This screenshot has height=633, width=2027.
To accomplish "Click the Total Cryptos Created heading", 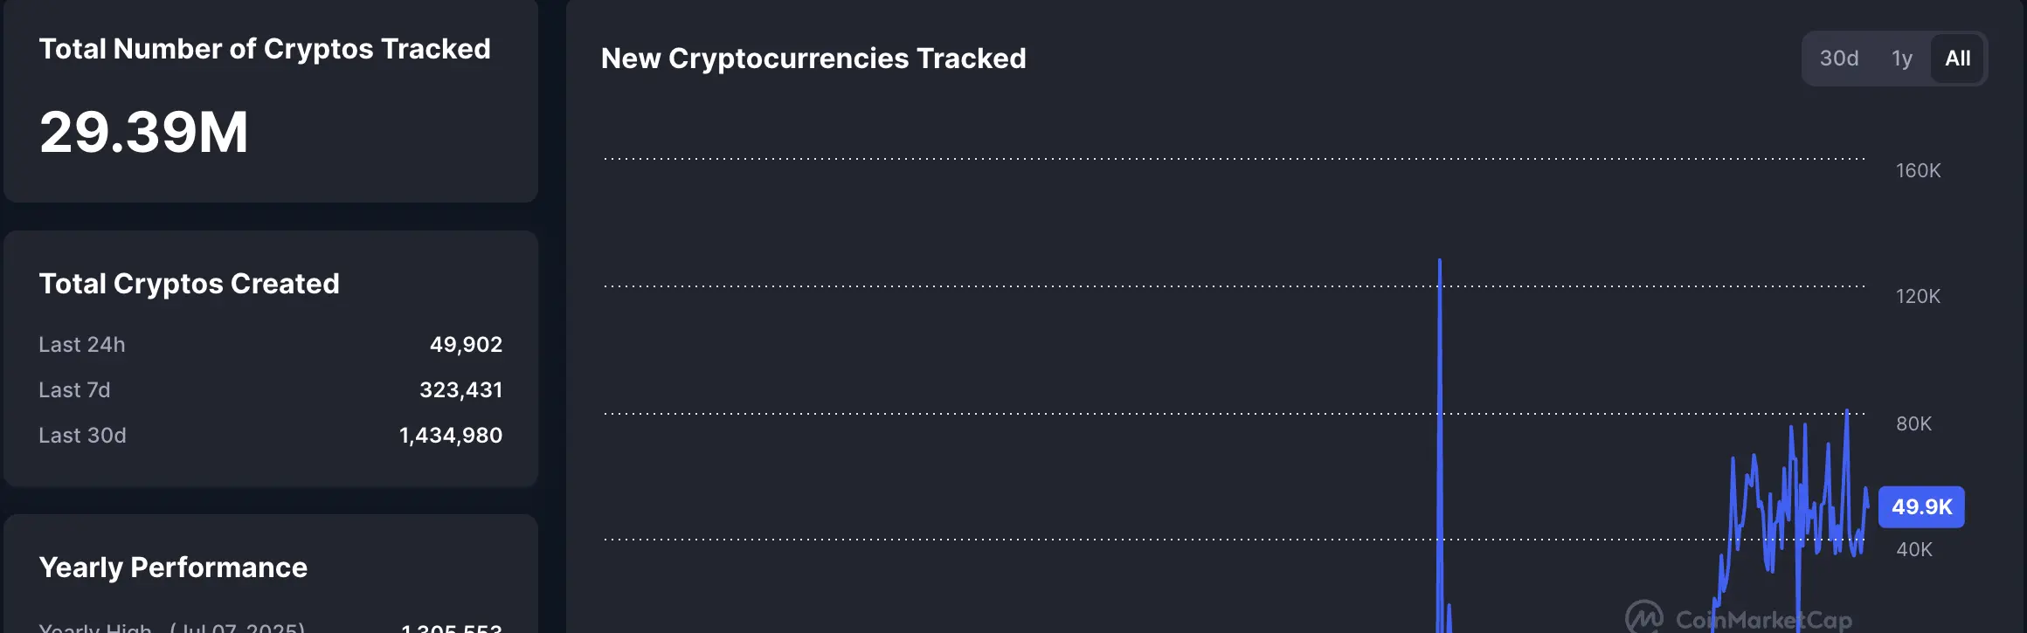I will click(x=189, y=284).
